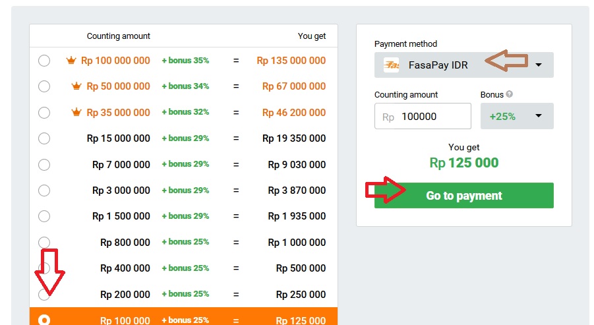Choose the Rp 3 000 000 radio option
The height and width of the screenshot is (325, 594).
point(44,191)
